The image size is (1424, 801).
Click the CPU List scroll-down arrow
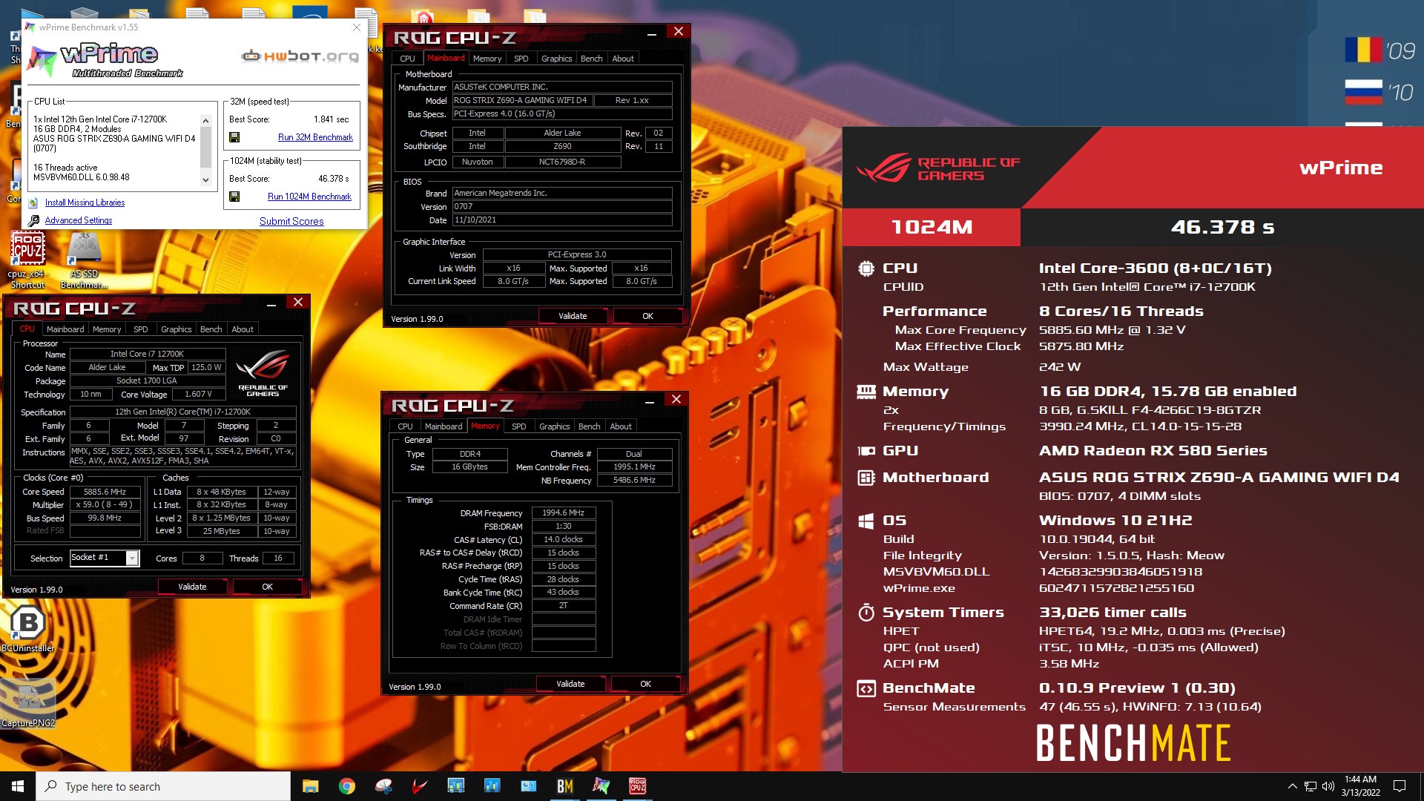coord(205,179)
